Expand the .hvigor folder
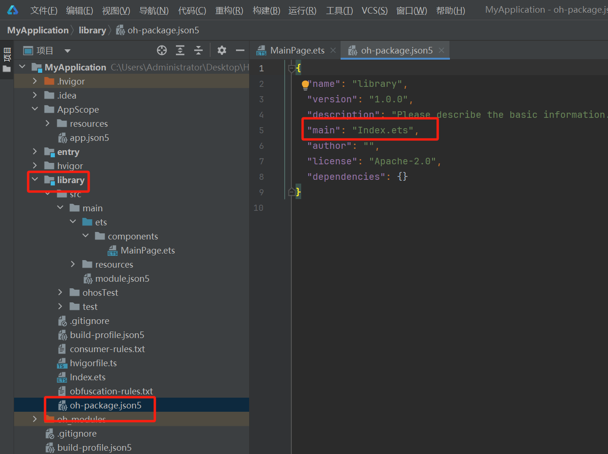 tap(35, 81)
